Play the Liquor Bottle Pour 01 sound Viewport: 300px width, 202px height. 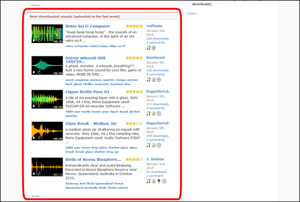click(x=34, y=106)
